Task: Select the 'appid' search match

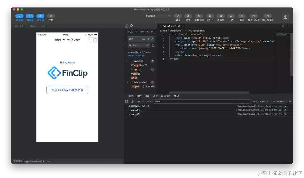Action: [144, 87]
